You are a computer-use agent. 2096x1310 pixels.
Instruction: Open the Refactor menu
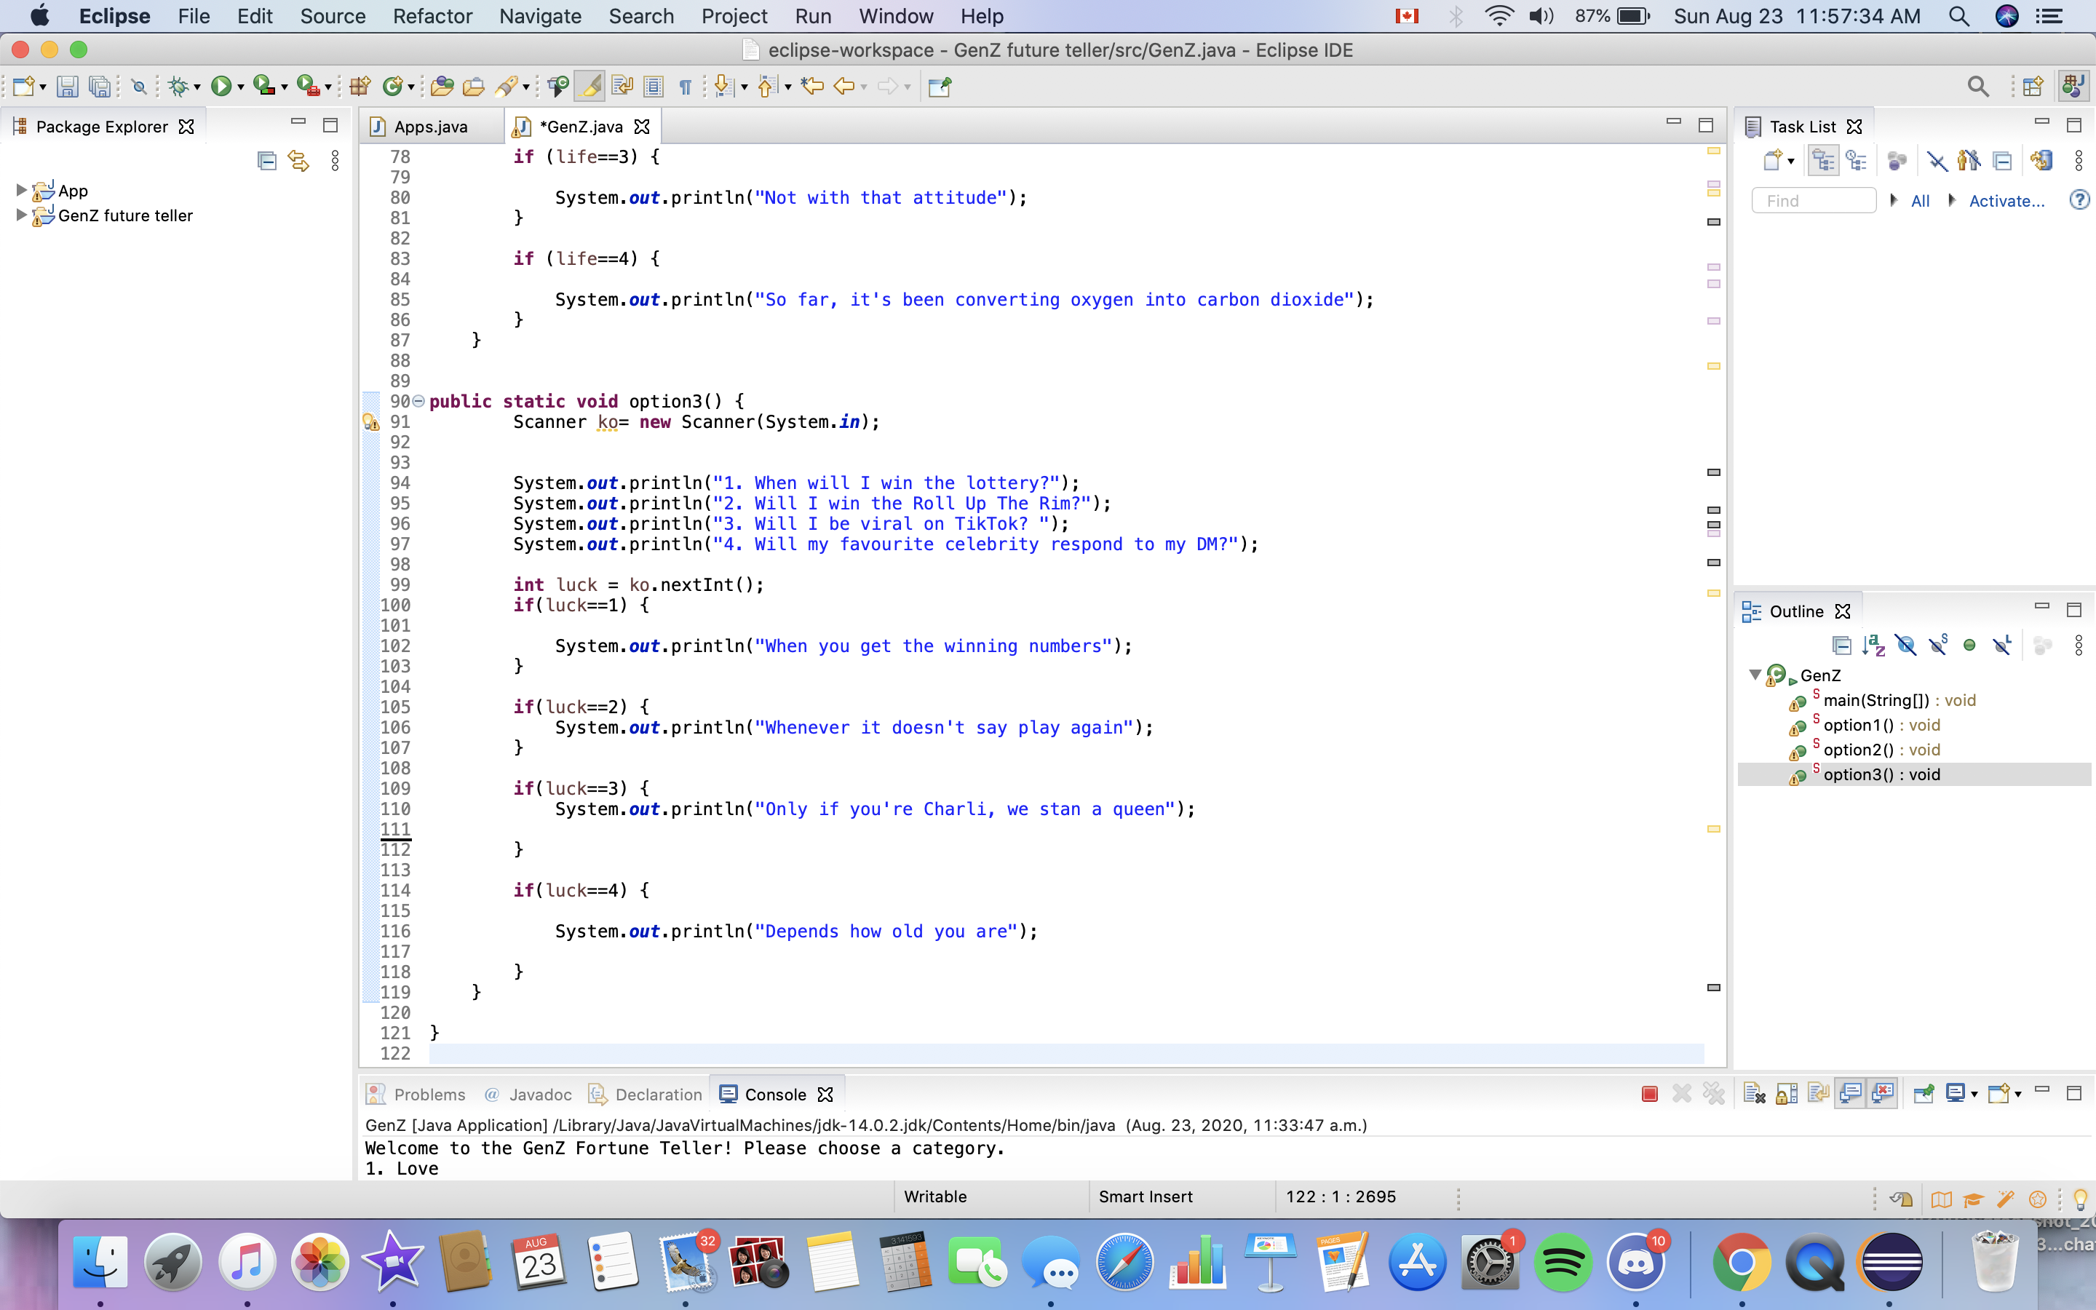tap(432, 17)
